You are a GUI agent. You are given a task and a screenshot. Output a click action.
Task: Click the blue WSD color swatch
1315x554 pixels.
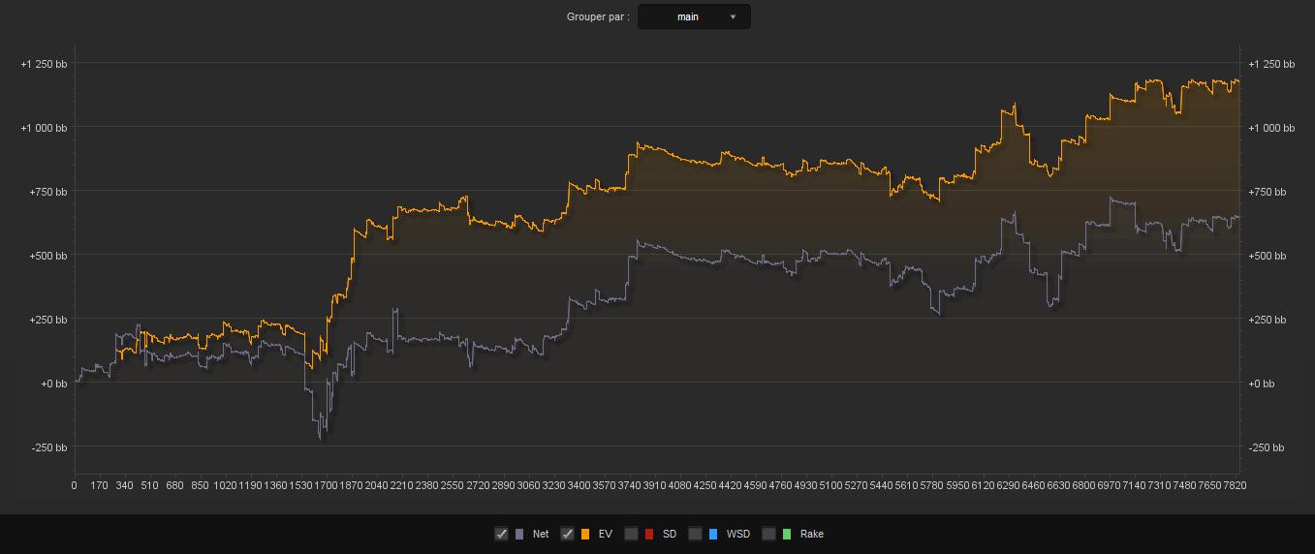click(x=713, y=534)
